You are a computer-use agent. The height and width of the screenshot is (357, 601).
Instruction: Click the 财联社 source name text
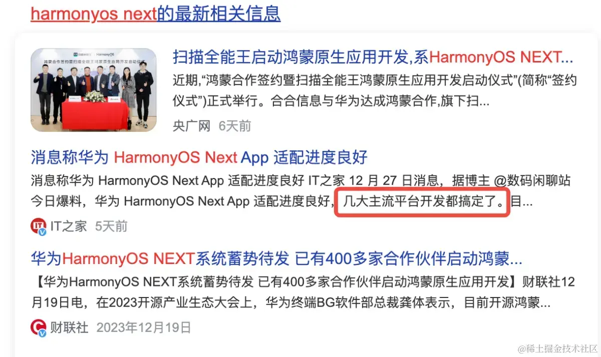(69, 327)
